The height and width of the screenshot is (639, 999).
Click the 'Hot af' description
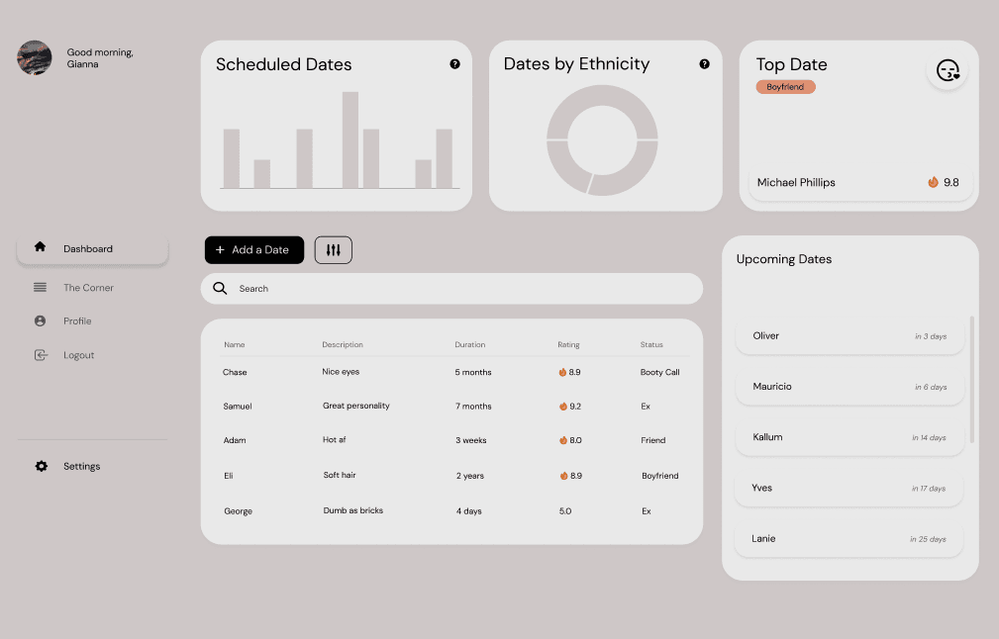[335, 439]
